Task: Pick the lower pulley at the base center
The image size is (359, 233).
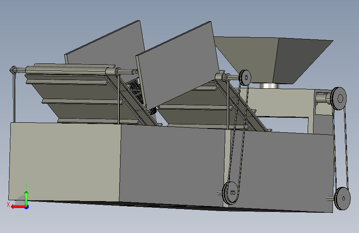Action: tap(231, 193)
